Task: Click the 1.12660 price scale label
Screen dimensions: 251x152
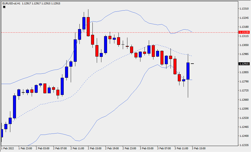Action: coord(244,100)
